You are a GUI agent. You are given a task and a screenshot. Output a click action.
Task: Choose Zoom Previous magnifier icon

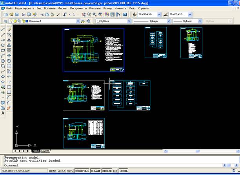[100, 14]
